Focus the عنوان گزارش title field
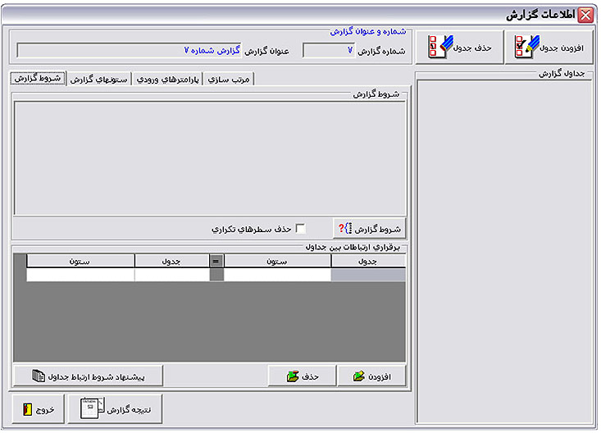The width and height of the screenshot is (601, 433). [x=130, y=51]
